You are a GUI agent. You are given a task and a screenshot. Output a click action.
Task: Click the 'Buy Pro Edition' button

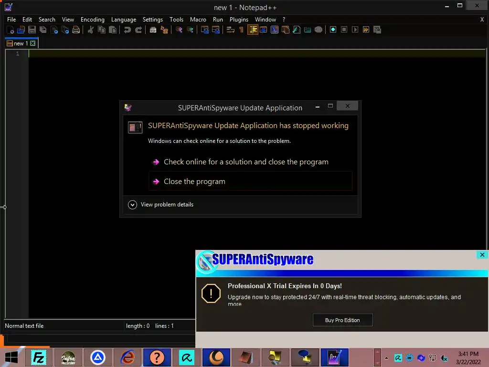[342, 320]
